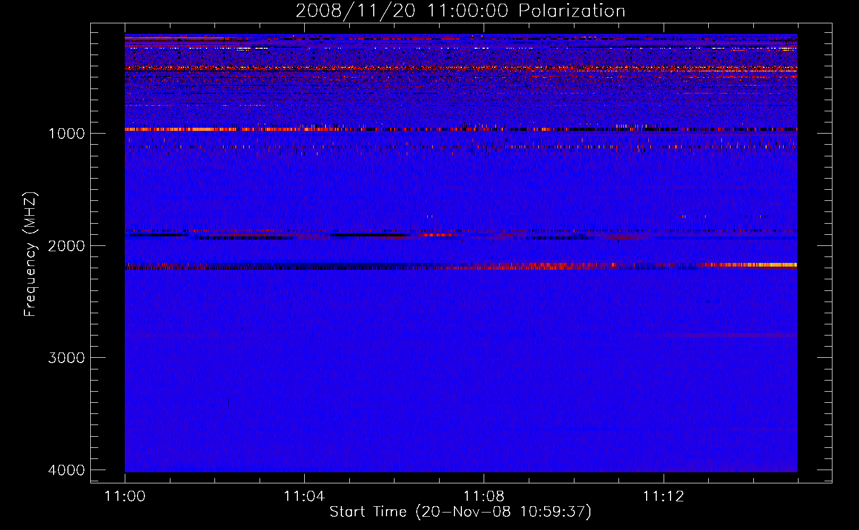Click the 11:08 time tick label
Screen dimensions: 859x530
click(x=484, y=497)
